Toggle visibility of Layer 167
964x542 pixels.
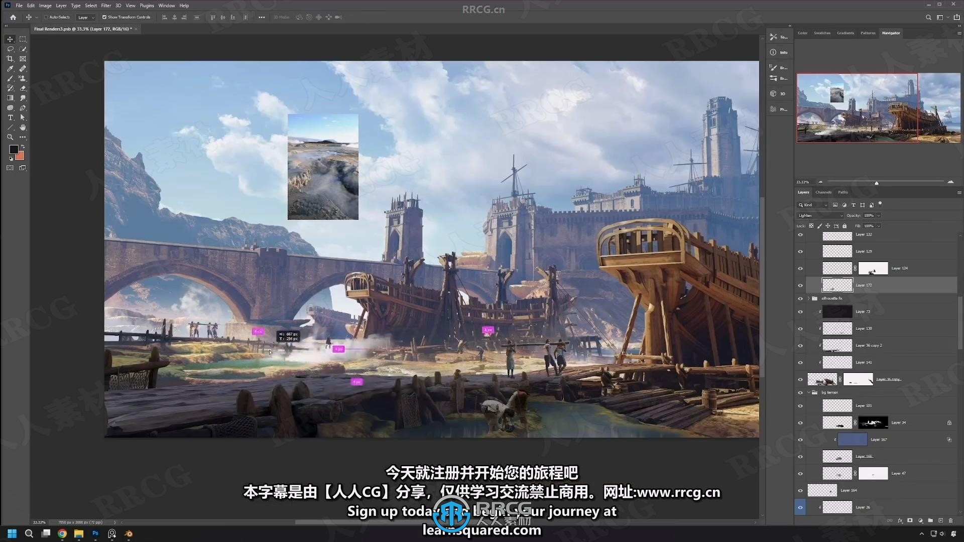click(800, 440)
